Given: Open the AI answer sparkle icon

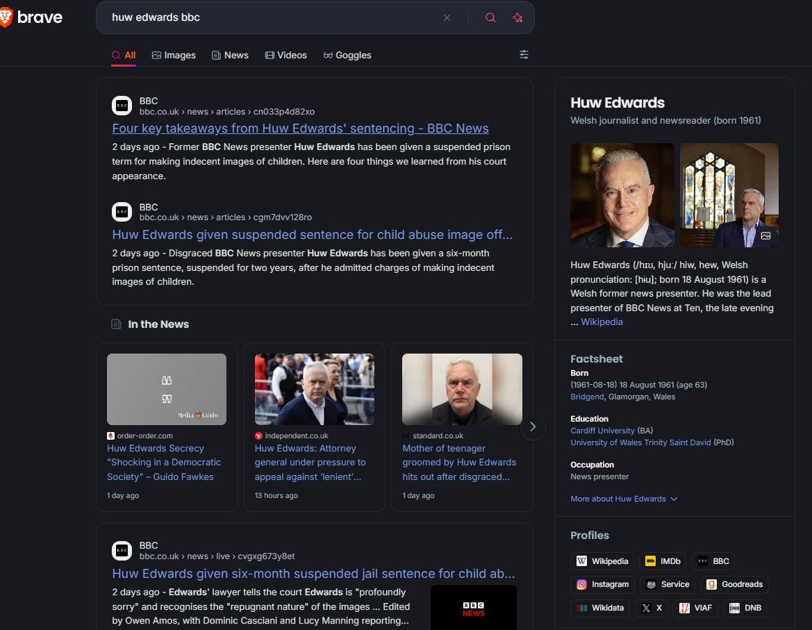Looking at the screenshot, I should coord(517,17).
